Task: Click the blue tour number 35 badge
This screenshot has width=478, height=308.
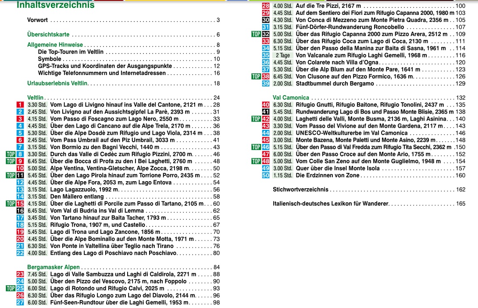Action: click(x=266, y=55)
